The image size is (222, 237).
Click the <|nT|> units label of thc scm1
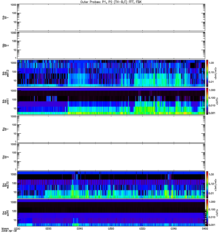(x=217, y=213)
